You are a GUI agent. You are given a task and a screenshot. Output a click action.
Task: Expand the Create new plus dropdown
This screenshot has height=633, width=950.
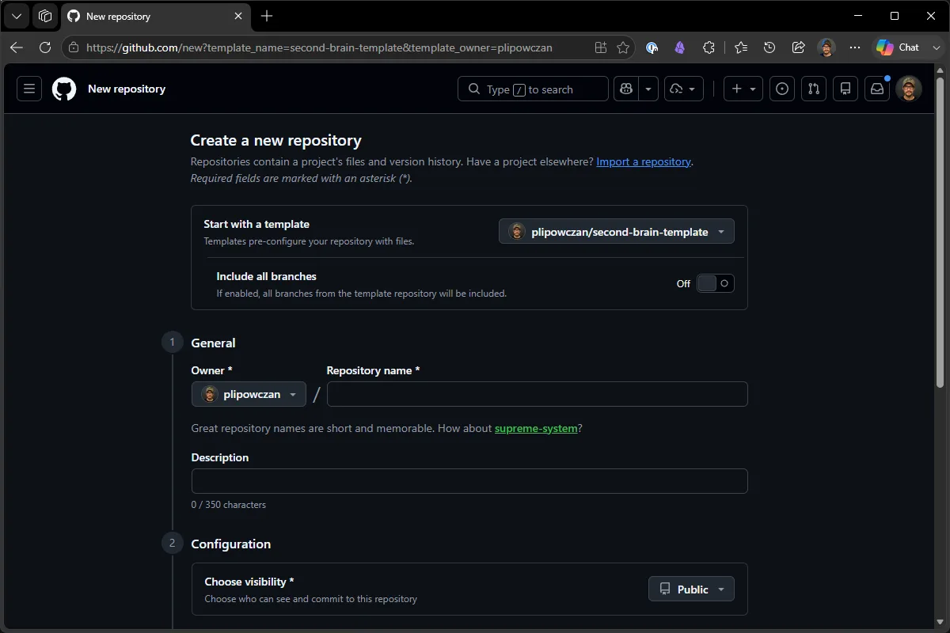(x=743, y=89)
